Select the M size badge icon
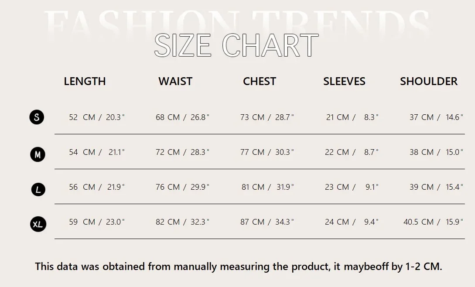 38,154
